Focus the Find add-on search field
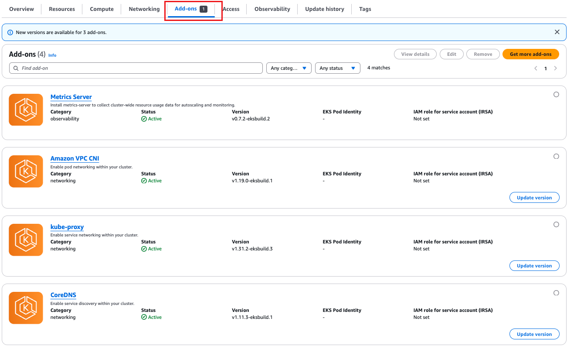Viewport: 584px width, 349px height. click(136, 68)
